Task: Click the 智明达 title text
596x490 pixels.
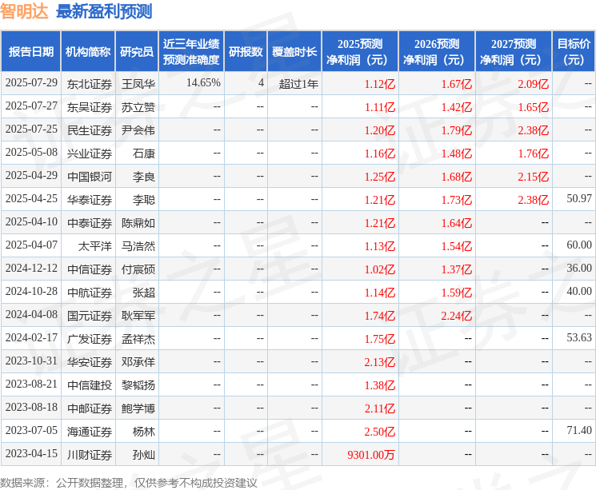Action: tap(24, 11)
